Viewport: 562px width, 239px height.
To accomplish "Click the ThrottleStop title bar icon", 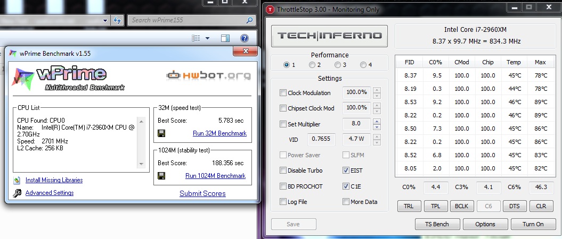I will (x=270, y=10).
